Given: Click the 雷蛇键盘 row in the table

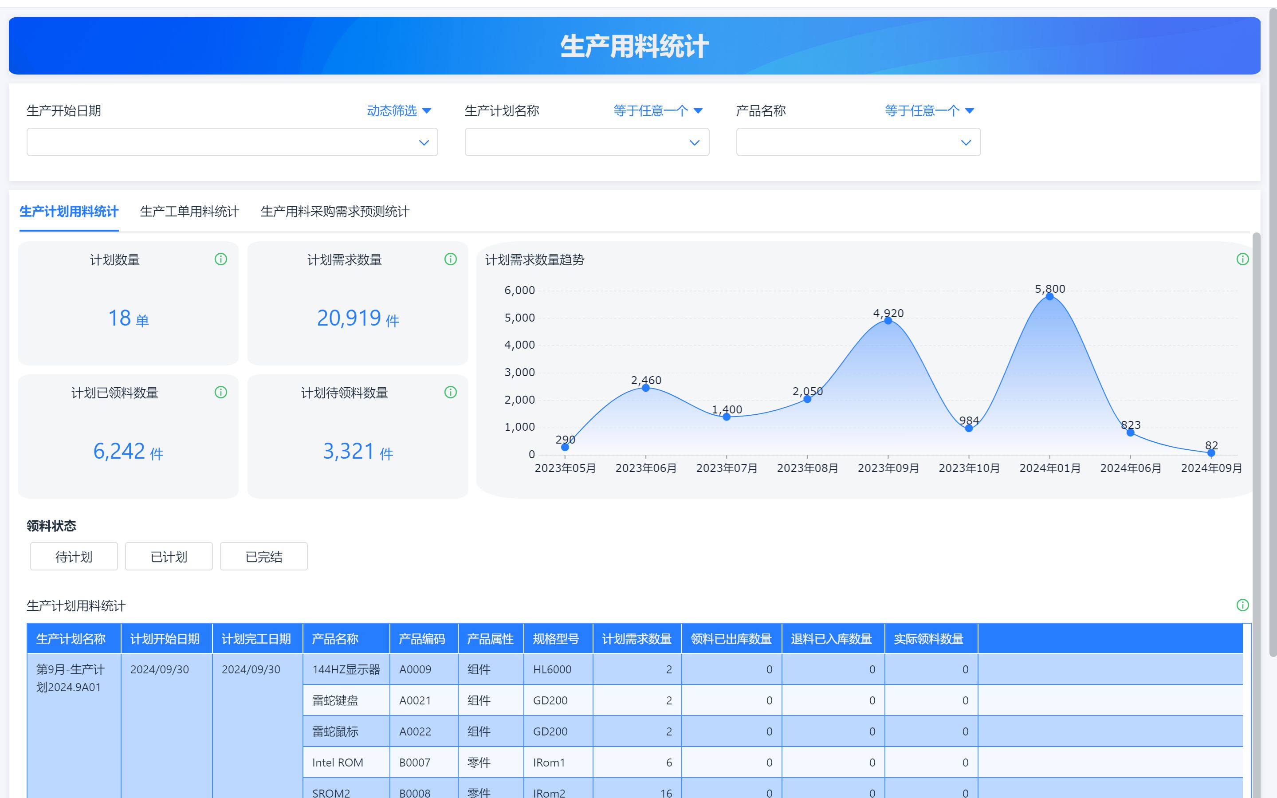Looking at the screenshot, I should (x=335, y=700).
